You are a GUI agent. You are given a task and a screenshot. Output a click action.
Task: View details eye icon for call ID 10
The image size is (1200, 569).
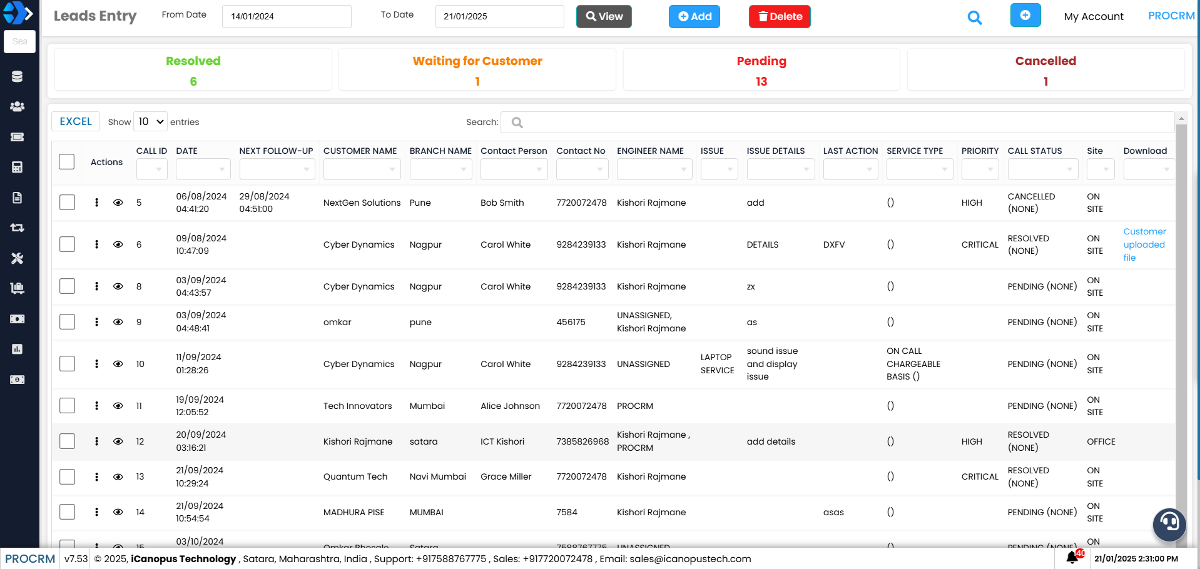pos(118,364)
